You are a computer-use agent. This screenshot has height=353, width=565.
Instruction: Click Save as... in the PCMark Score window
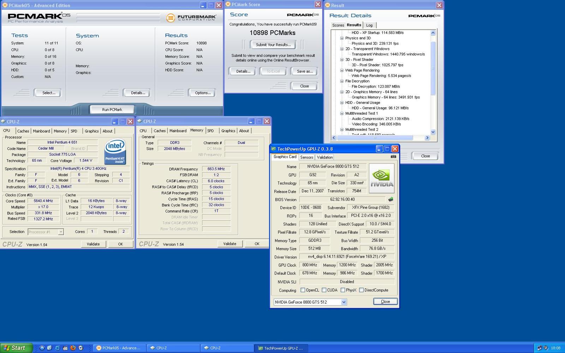(305, 71)
